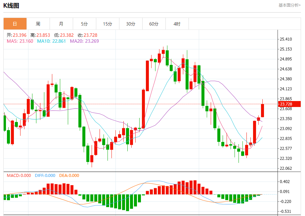Click the 22.835 price axis label
The image size is (305, 216).
286,138
